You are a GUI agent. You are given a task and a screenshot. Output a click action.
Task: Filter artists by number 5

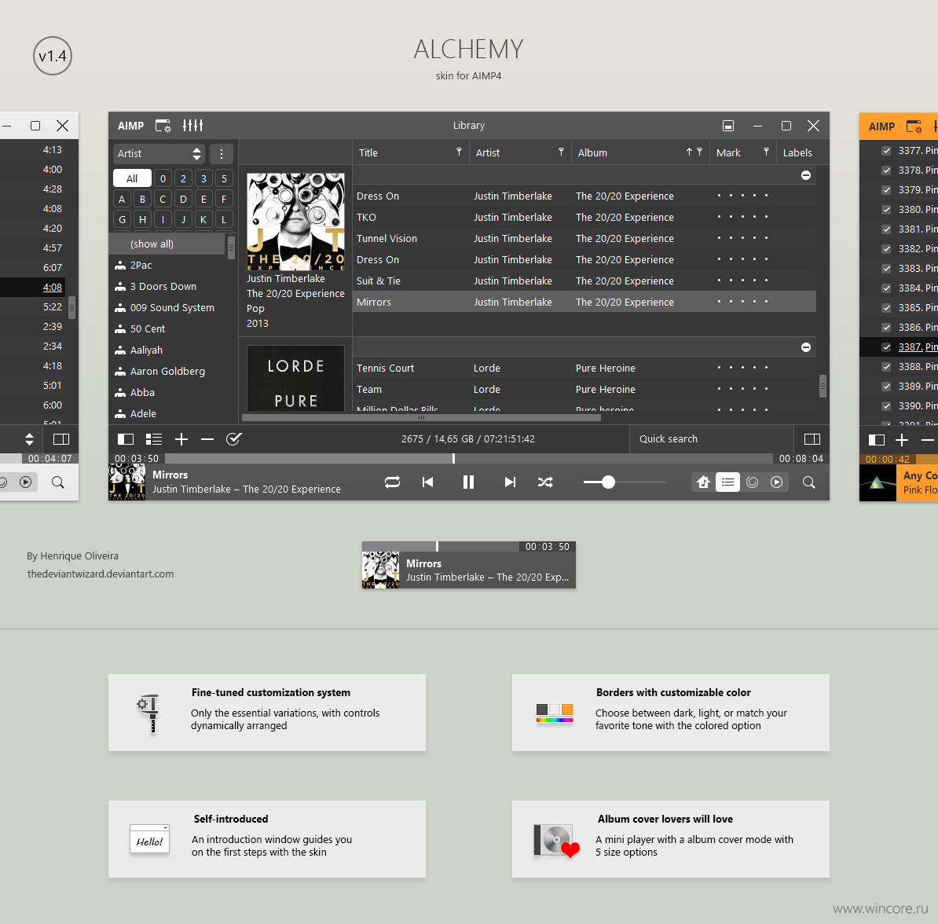pyautogui.click(x=224, y=178)
